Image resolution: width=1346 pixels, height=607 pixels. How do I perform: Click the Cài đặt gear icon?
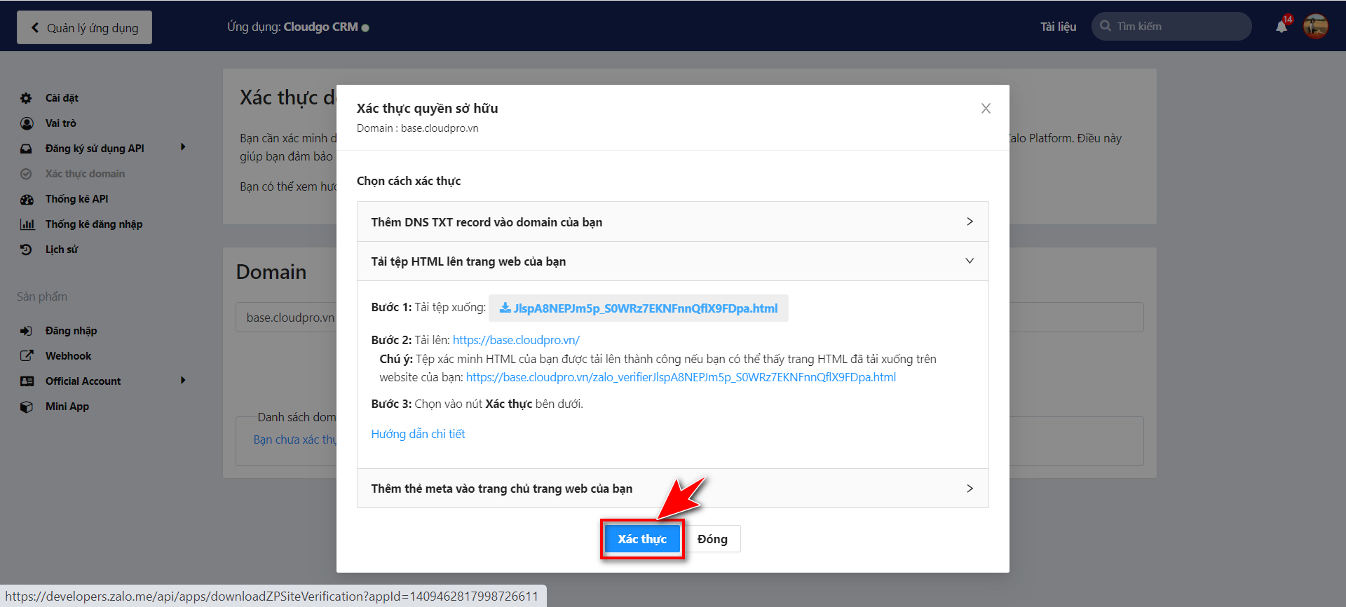coord(27,98)
